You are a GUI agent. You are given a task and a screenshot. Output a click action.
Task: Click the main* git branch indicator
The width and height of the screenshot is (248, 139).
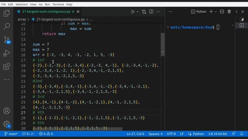click(11, 134)
